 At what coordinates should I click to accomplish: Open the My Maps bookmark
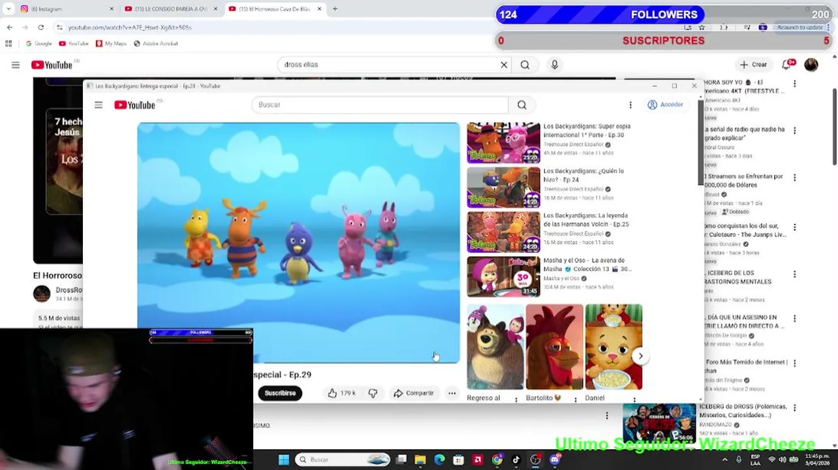111,44
